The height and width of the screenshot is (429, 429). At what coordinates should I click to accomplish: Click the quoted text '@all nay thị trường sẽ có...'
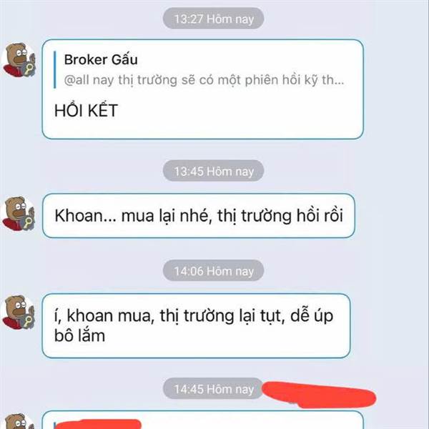click(204, 80)
